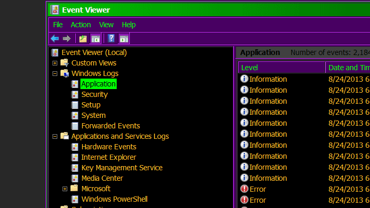Select the Setup log
The image size is (370, 208).
[91, 105]
